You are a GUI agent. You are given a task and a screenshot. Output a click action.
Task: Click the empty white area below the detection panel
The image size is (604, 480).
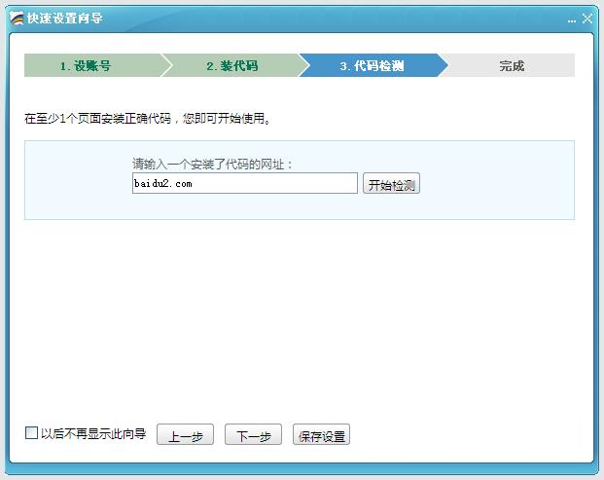(x=300, y=312)
